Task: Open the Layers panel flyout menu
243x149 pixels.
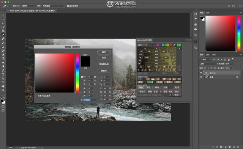Action: (x=241, y=55)
